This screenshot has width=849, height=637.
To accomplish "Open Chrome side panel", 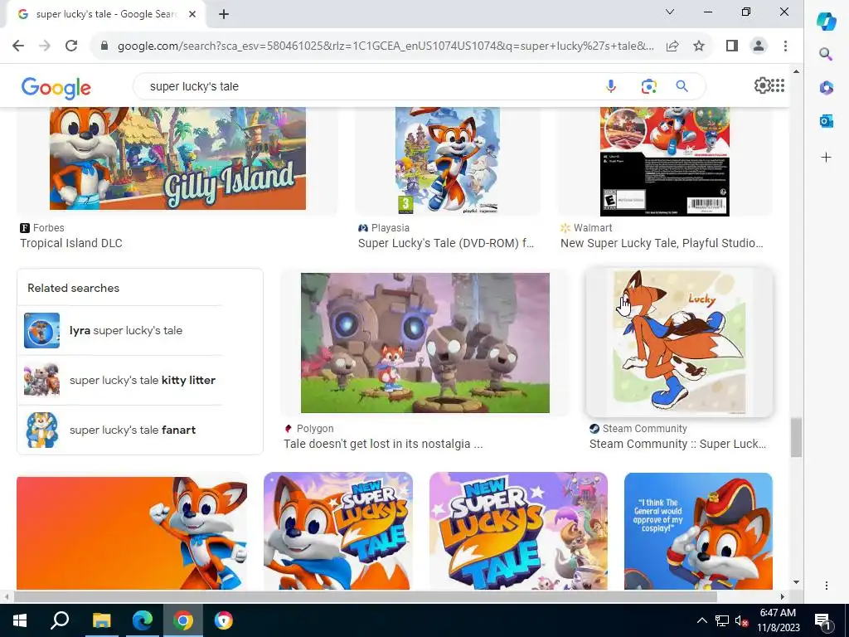I will click(x=731, y=46).
